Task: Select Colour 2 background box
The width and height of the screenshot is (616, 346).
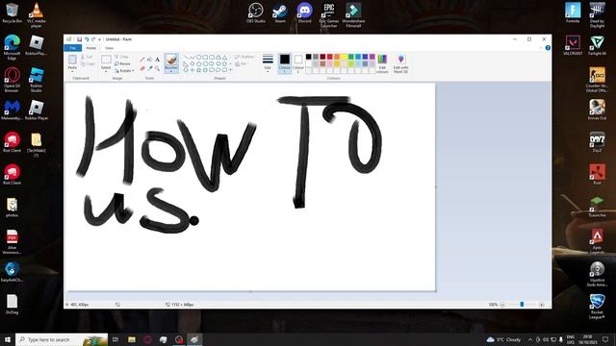Action: point(298,64)
